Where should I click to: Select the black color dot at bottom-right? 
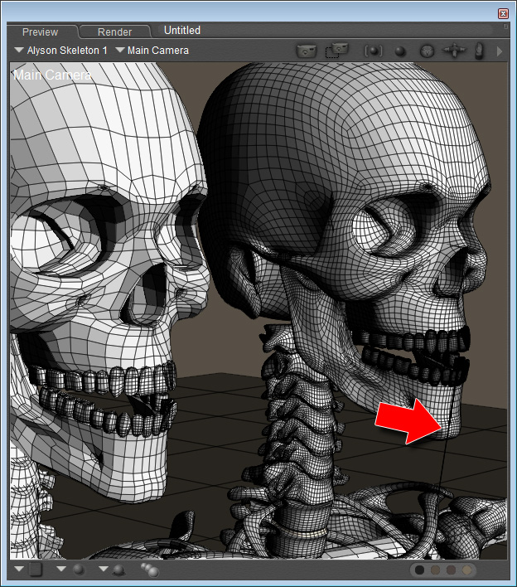click(x=420, y=570)
